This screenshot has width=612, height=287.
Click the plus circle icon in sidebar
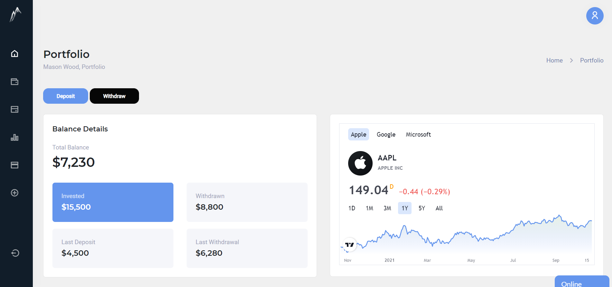tap(14, 193)
